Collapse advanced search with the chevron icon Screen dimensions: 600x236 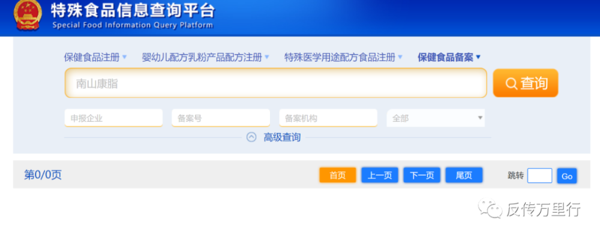click(x=251, y=137)
